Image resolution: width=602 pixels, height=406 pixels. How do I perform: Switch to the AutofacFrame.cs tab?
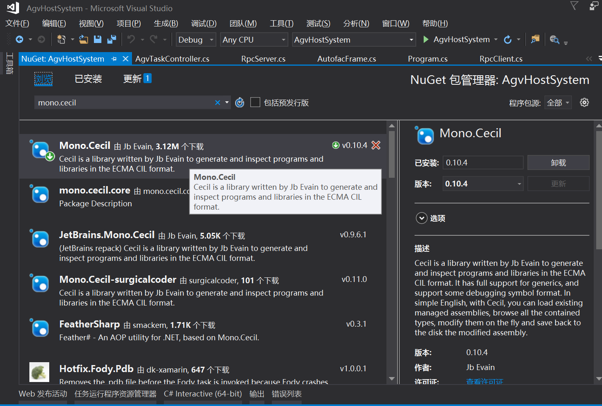(346, 59)
